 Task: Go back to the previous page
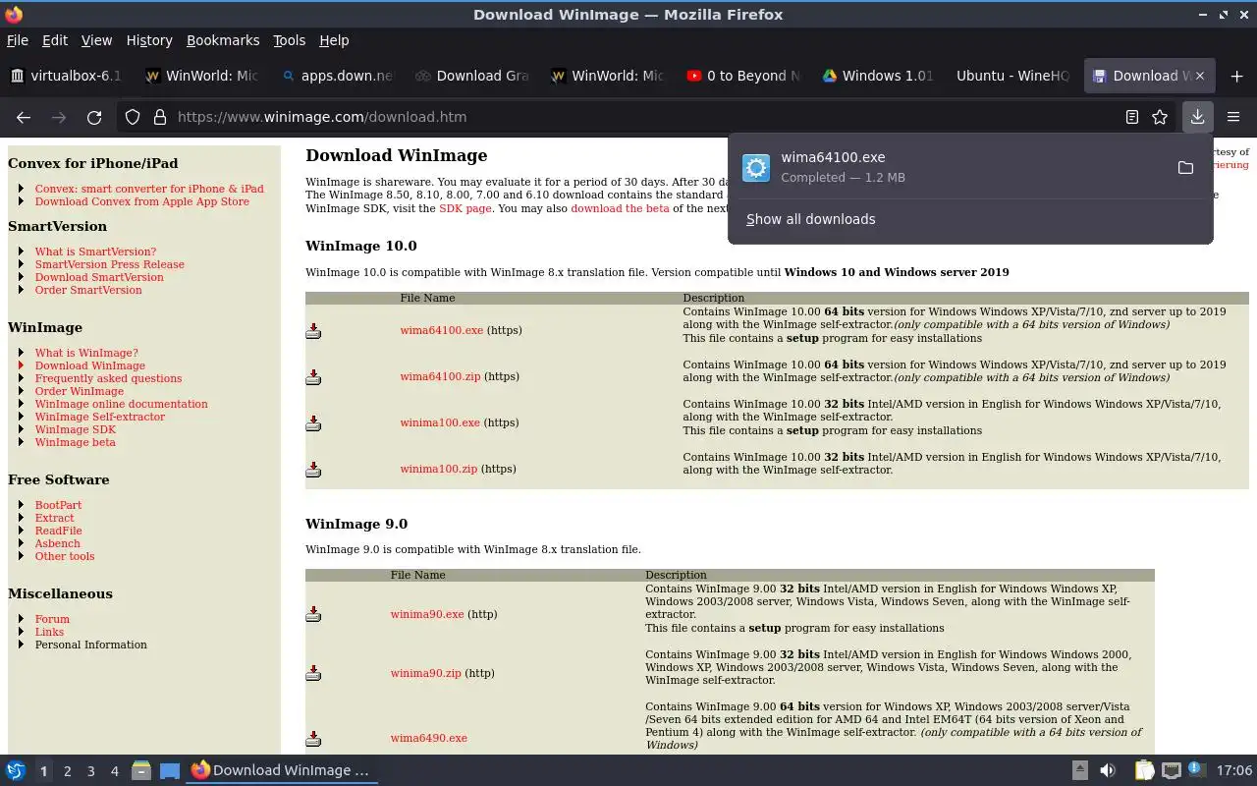tap(24, 117)
